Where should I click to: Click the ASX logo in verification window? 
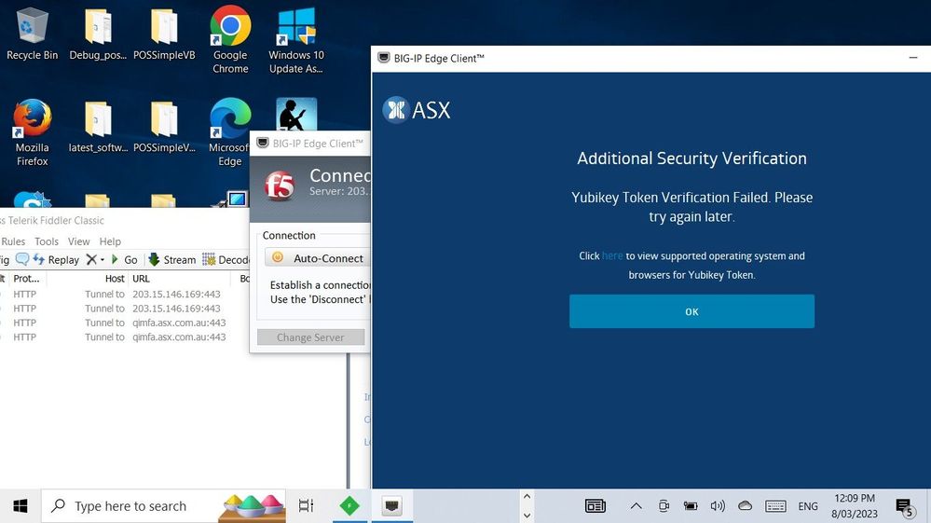coord(417,110)
